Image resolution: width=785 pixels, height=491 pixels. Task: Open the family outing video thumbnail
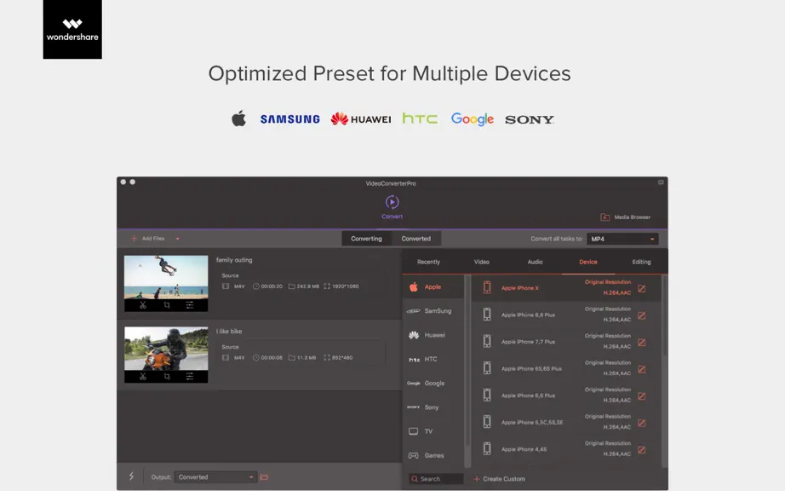pyautogui.click(x=166, y=277)
